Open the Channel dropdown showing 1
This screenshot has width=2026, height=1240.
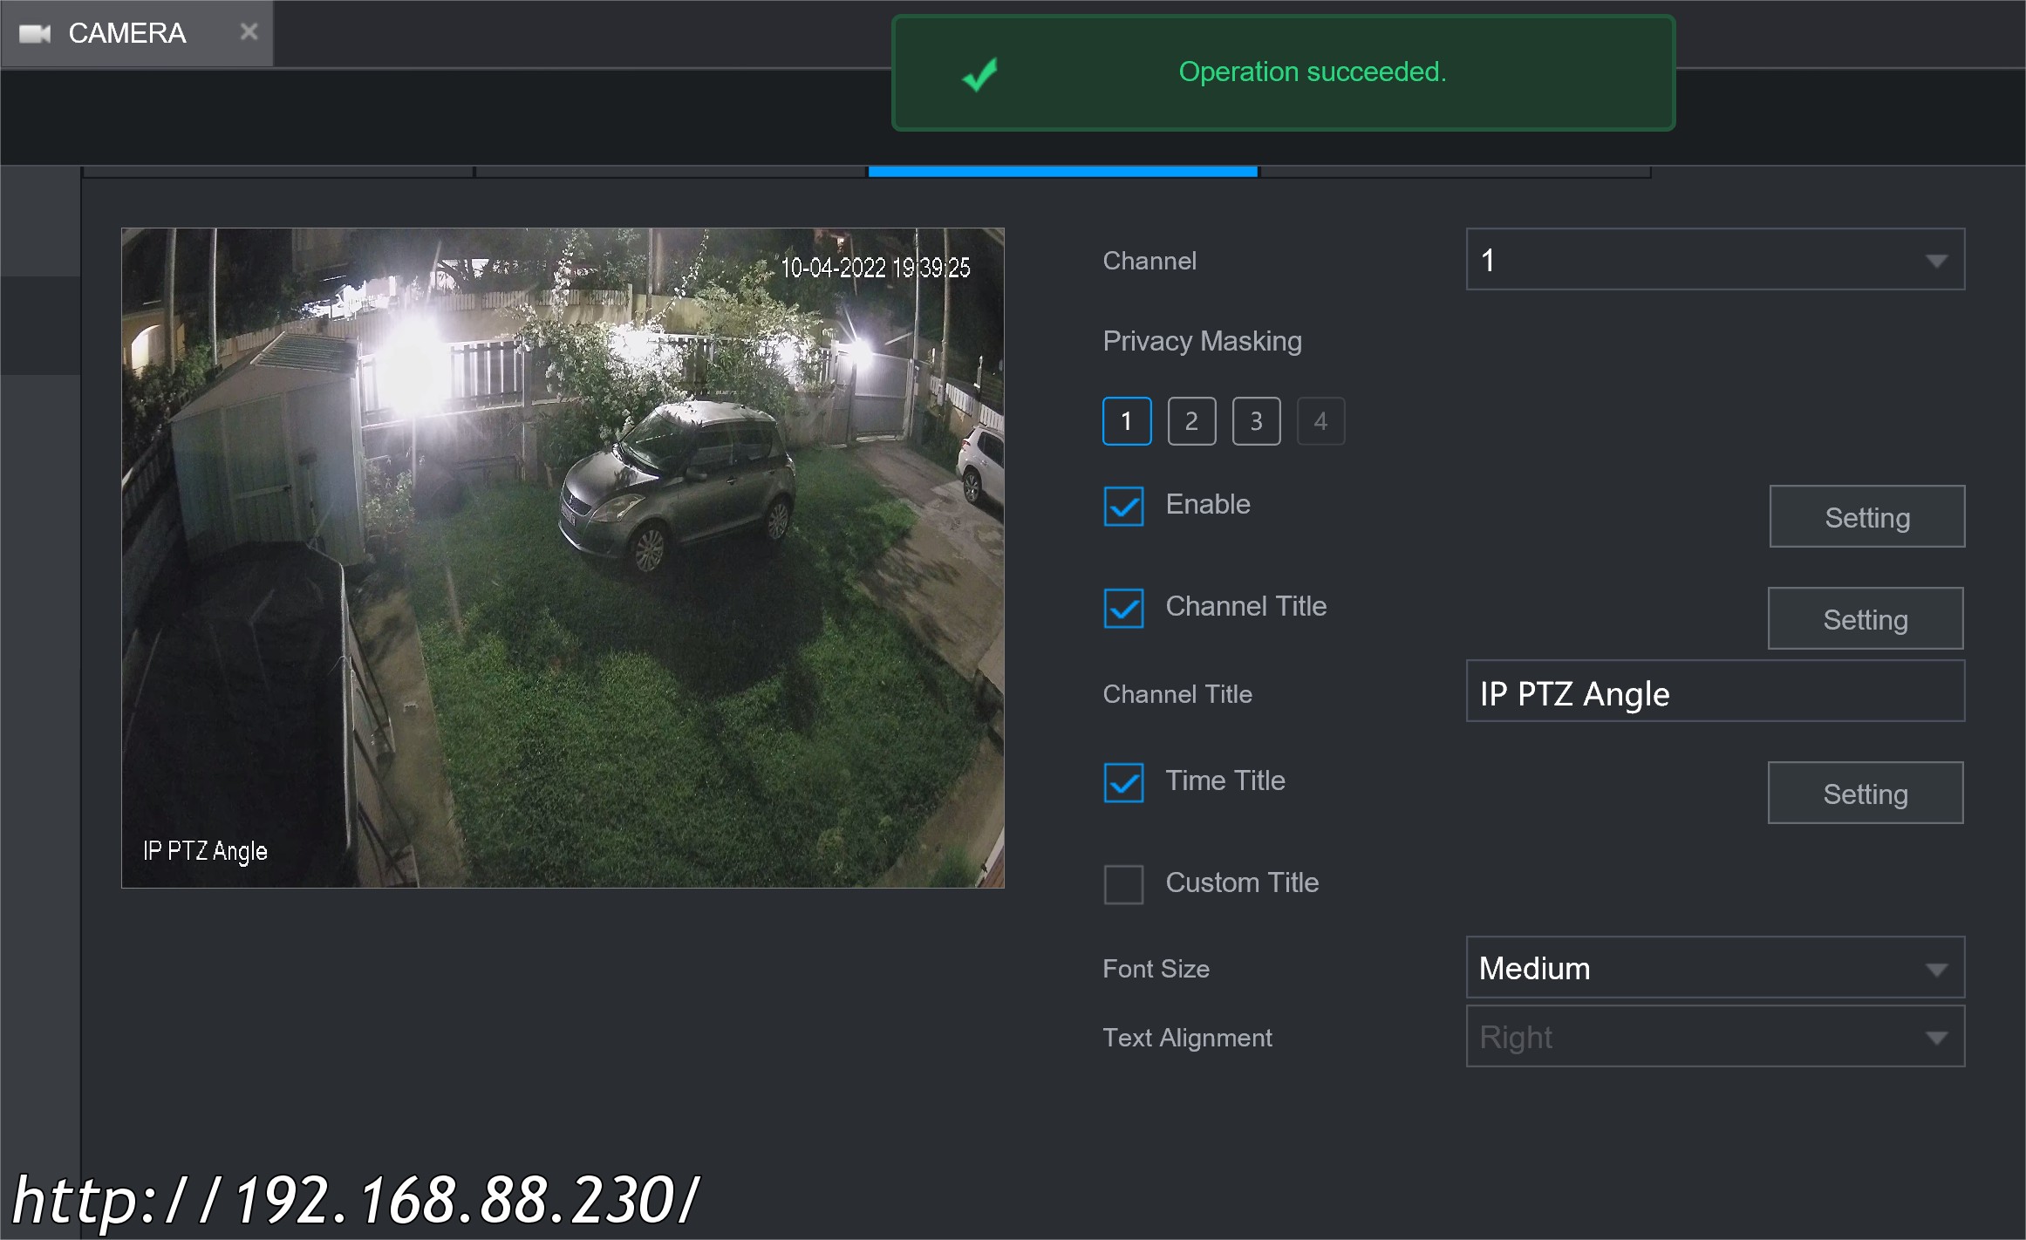coord(1715,260)
